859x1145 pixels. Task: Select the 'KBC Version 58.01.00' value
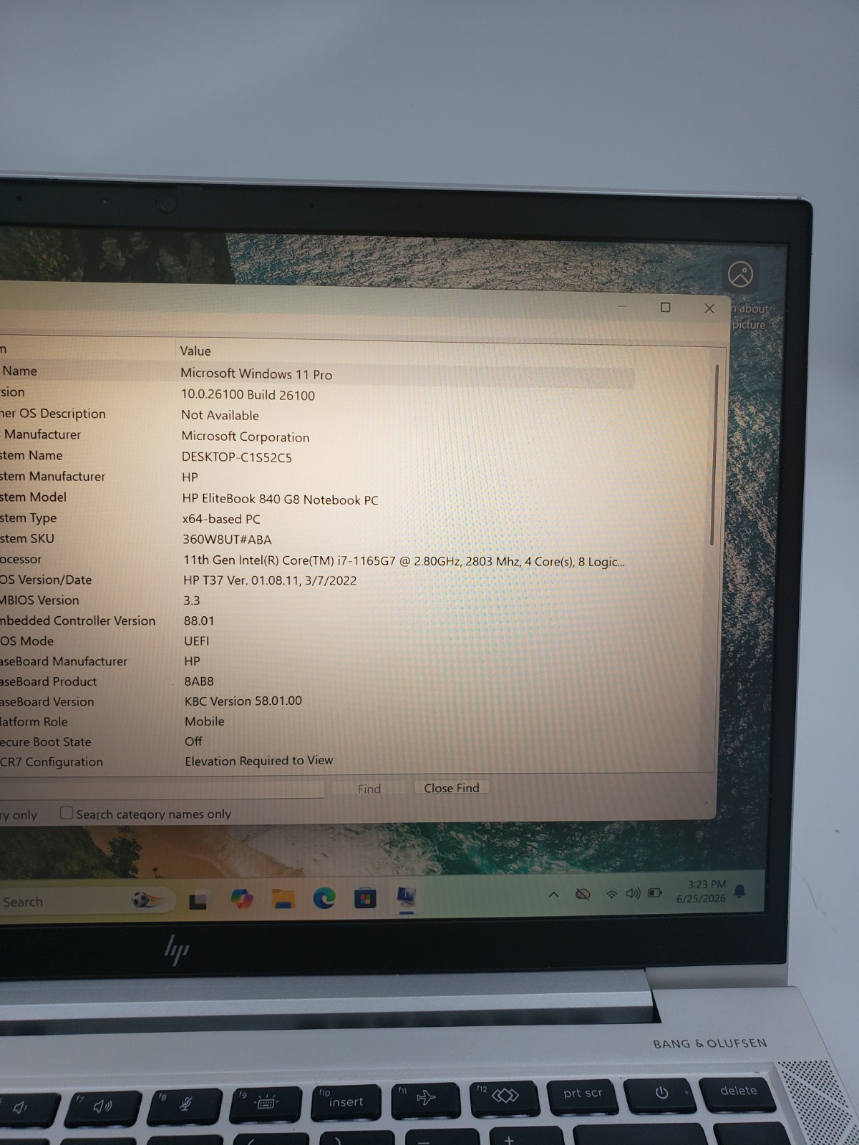(243, 701)
